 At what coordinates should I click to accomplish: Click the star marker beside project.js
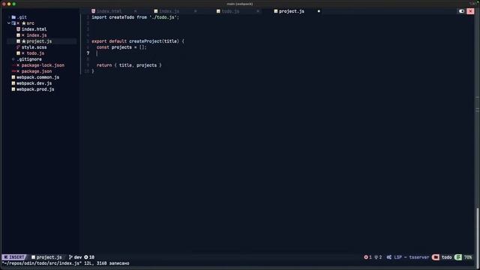pos(24,41)
